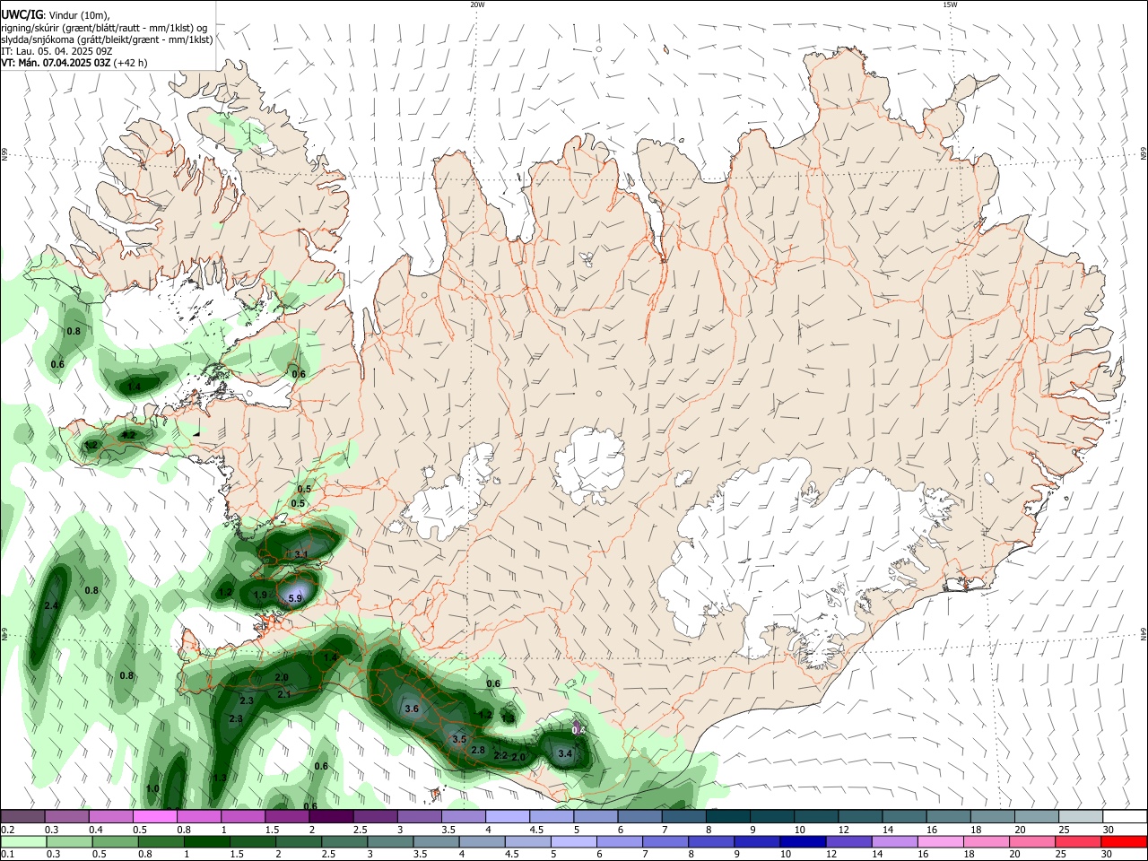
Task: Click the 2.1 precipitation value on the map
Action: point(284,694)
